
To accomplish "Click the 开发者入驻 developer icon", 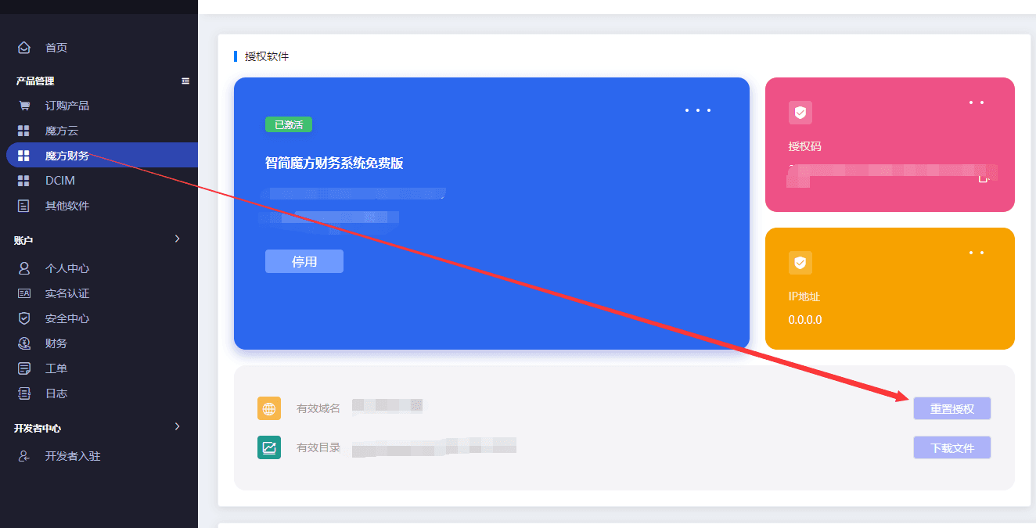I will coord(24,456).
